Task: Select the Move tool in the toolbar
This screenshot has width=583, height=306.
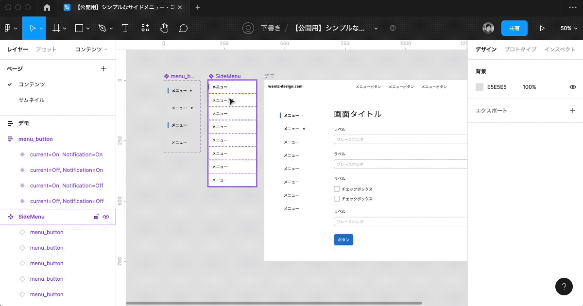Action: 34,28
